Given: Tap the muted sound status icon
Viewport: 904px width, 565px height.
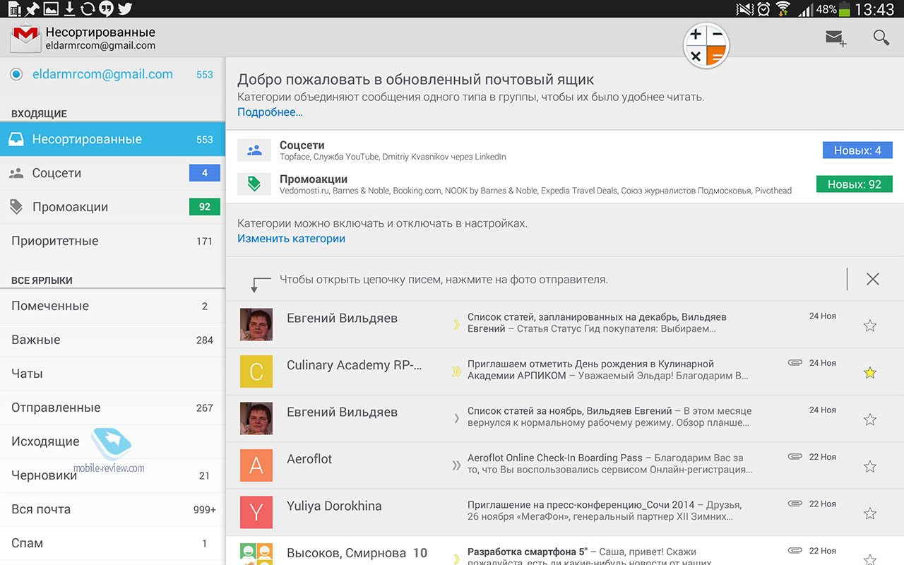Looking at the screenshot, I should pos(744,9).
